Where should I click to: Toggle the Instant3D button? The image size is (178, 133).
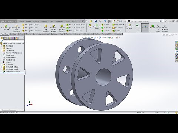coord(145,28)
